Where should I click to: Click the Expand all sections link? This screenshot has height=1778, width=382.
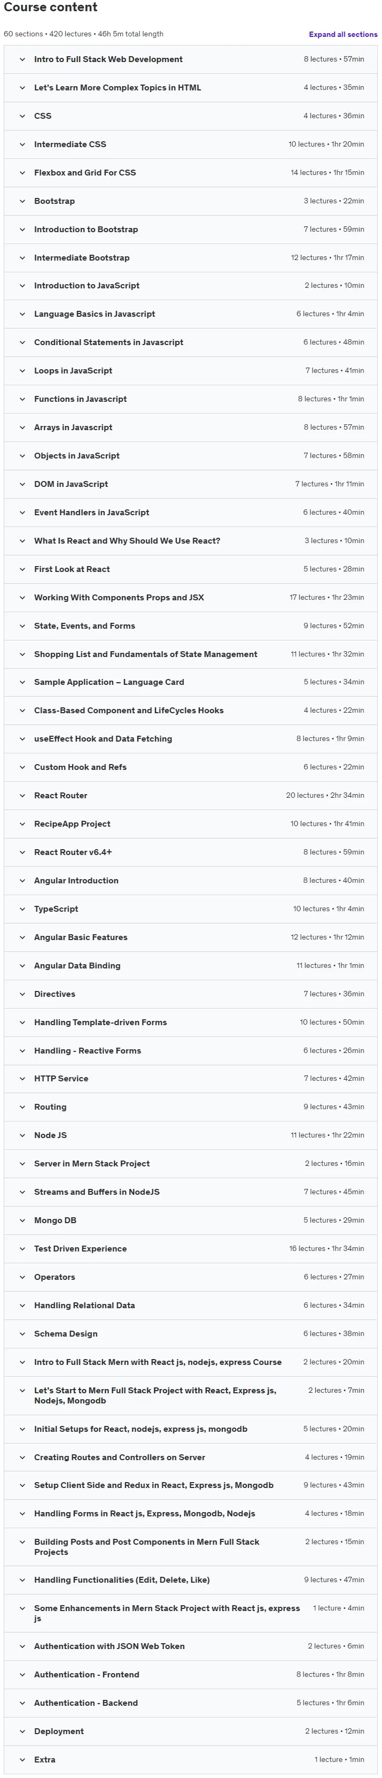point(342,34)
